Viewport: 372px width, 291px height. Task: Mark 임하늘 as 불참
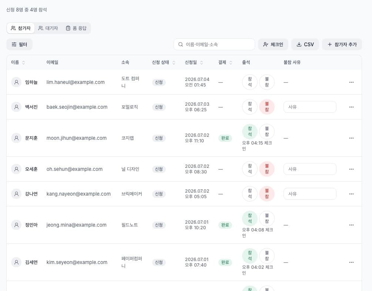click(267, 82)
